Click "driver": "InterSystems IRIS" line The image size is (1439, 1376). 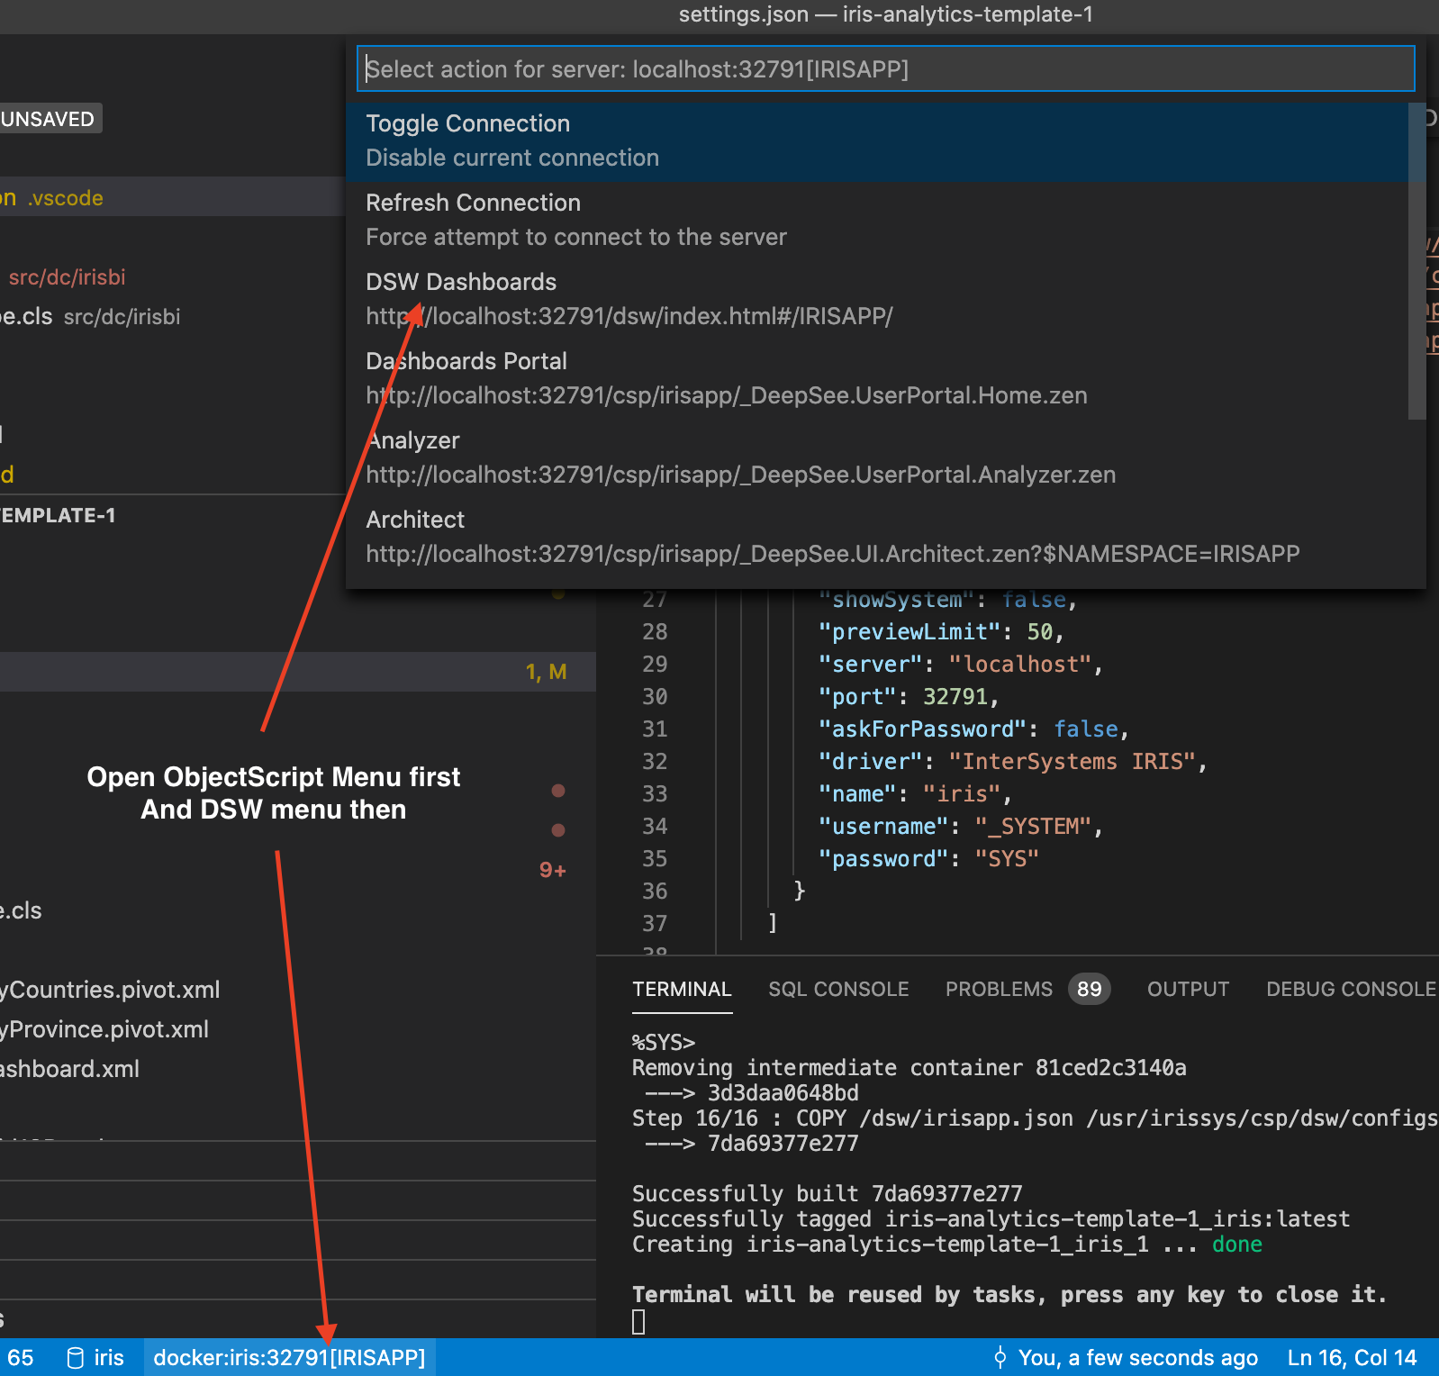click(1012, 761)
